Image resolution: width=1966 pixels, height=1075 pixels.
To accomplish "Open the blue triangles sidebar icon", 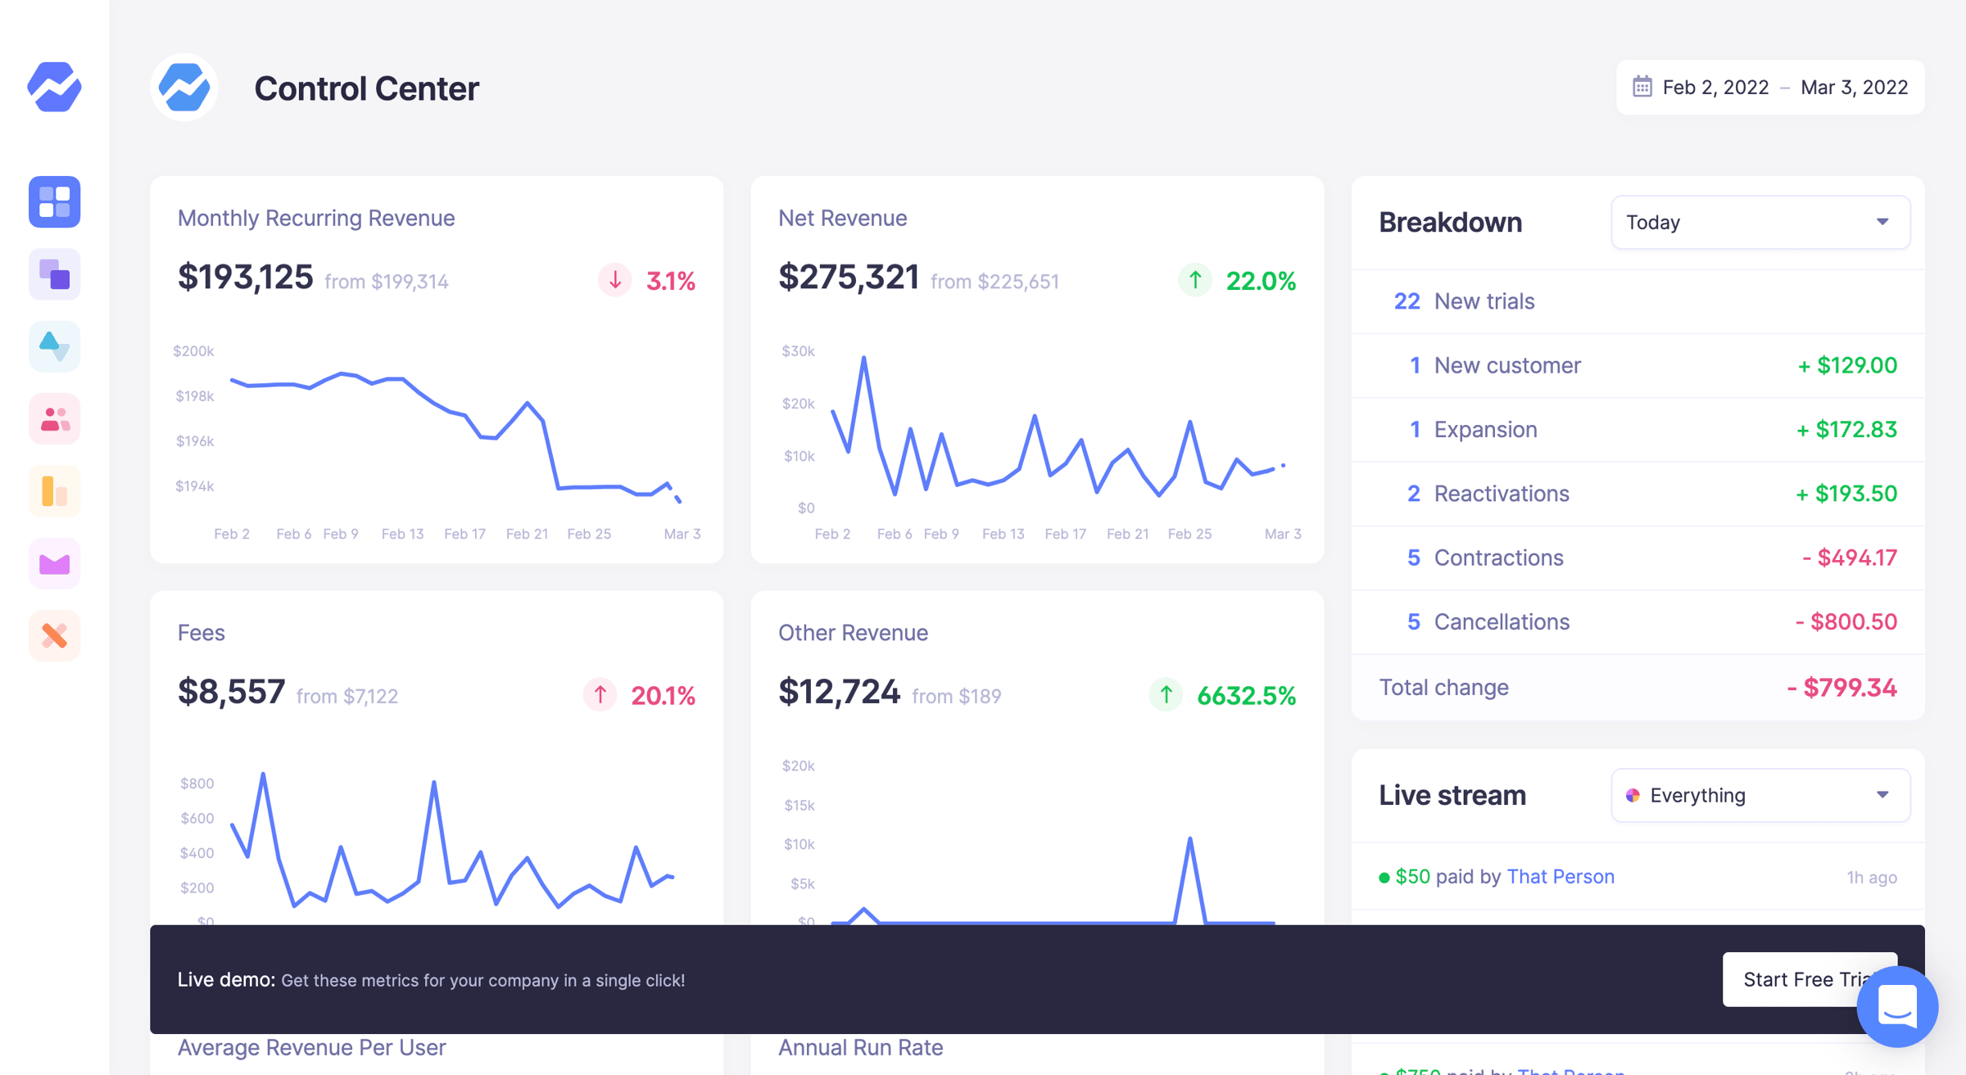I will pyautogui.click(x=55, y=346).
